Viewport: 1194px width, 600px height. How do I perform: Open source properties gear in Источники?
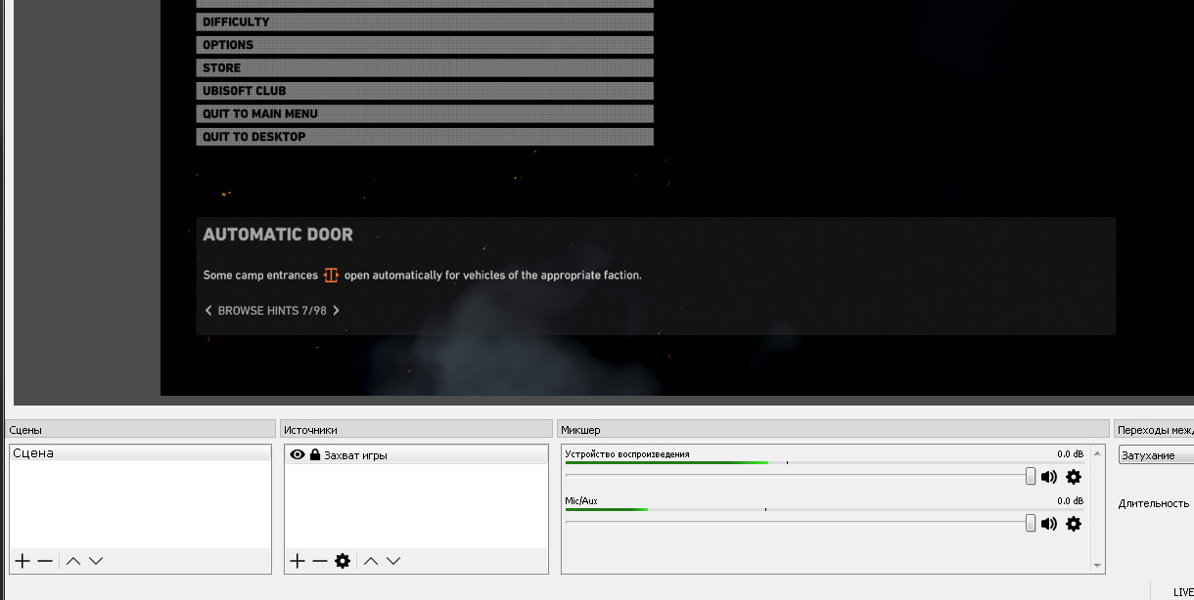click(343, 561)
